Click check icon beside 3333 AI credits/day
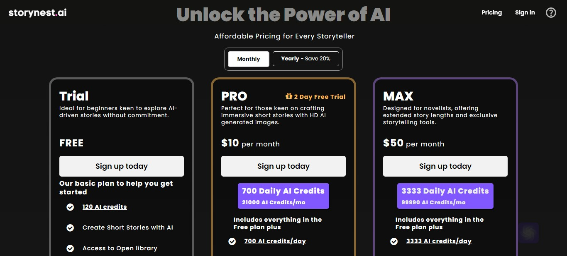Viewport: 567px width, 256px height. [x=394, y=241]
